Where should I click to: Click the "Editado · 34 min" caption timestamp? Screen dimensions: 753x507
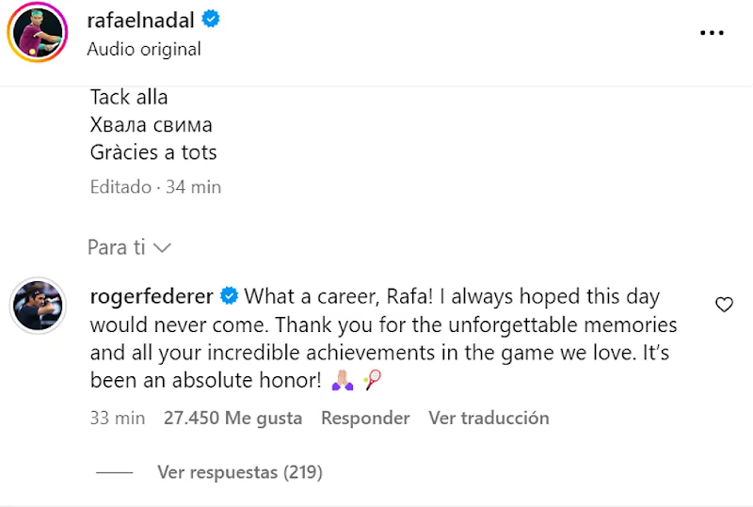155,187
